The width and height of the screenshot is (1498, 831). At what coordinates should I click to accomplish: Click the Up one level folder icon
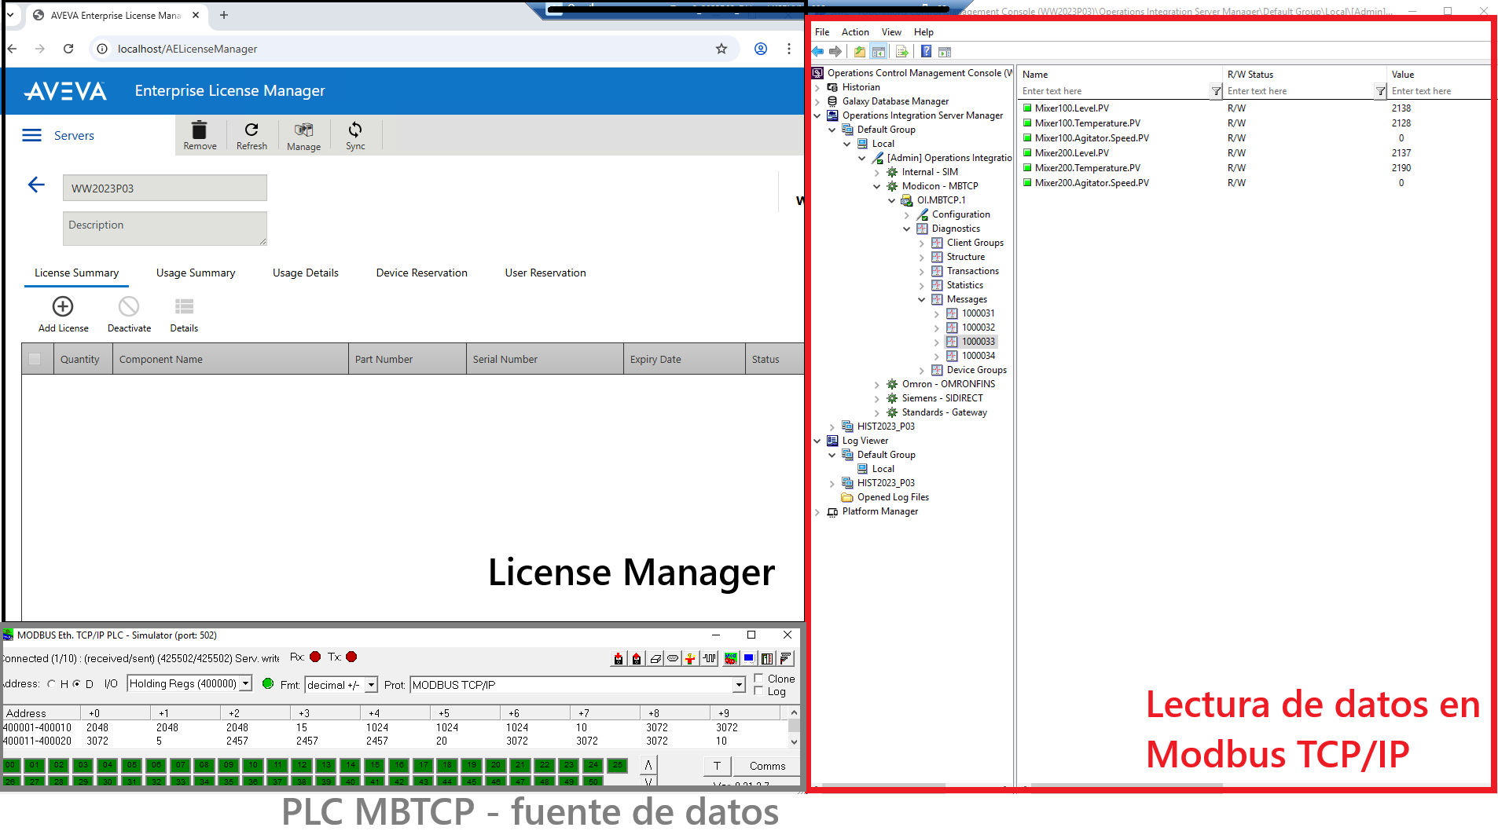tap(860, 52)
